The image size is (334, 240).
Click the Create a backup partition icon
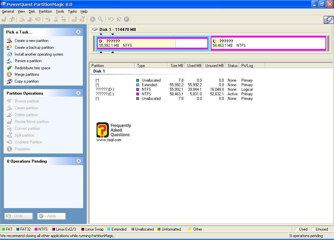tap(9, 47)
